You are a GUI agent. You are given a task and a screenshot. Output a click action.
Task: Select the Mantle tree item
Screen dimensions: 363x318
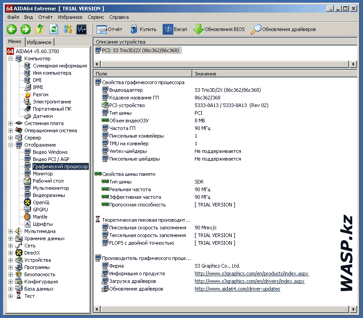coord(40,217)
